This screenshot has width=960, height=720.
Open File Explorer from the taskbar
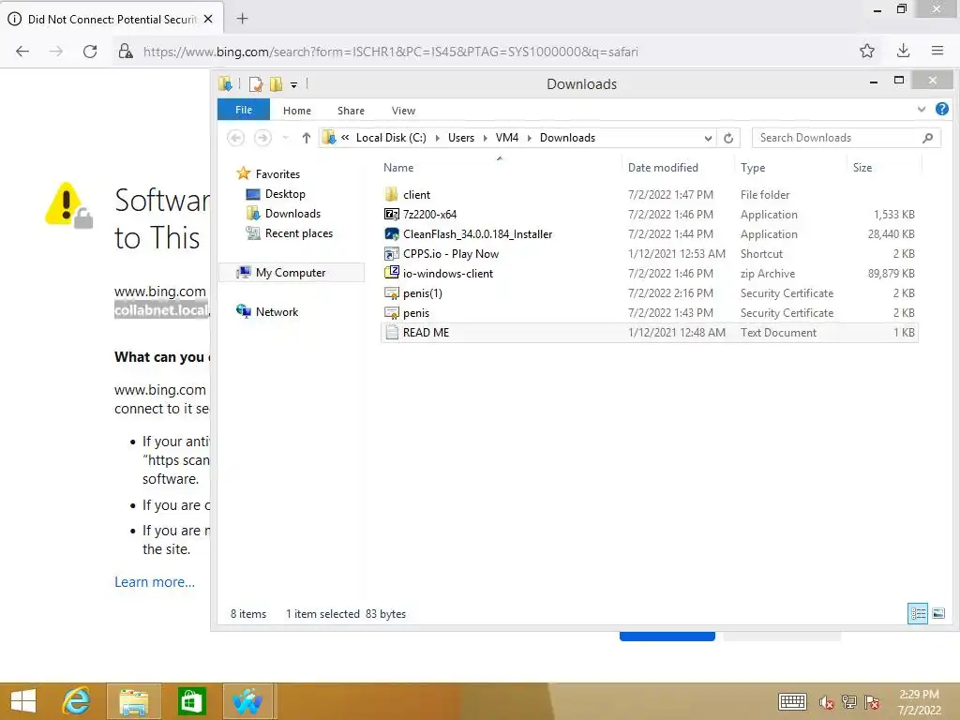[134, 701]
